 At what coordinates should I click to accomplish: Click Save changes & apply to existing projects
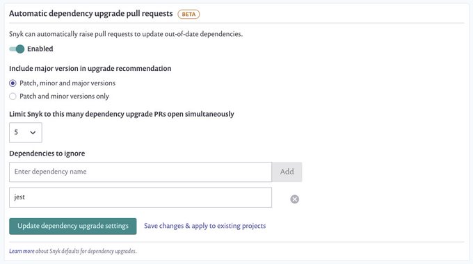205,226
